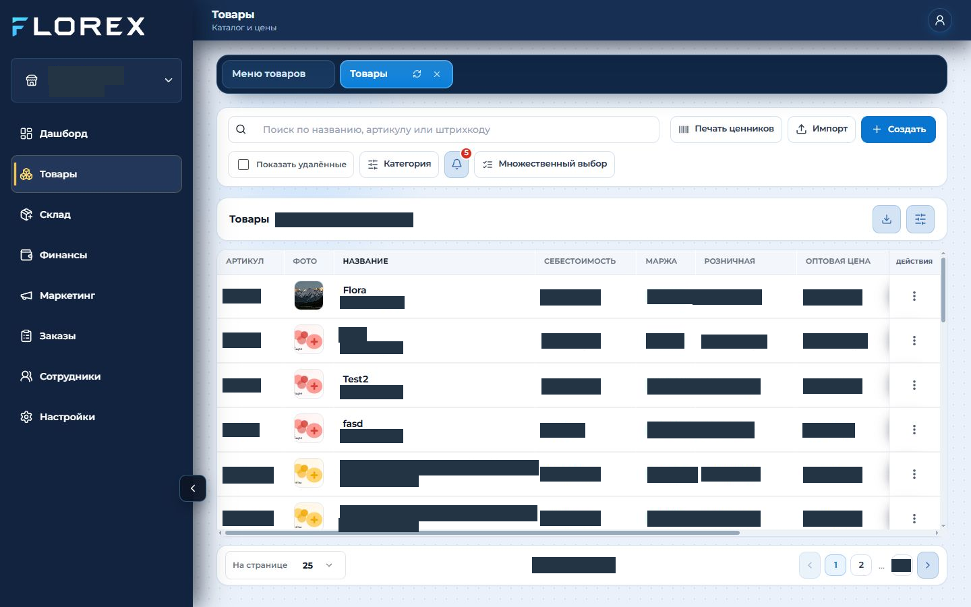Open the Категория filter
The width and height of the screenshot is (971, 607).
pos(399,165)
